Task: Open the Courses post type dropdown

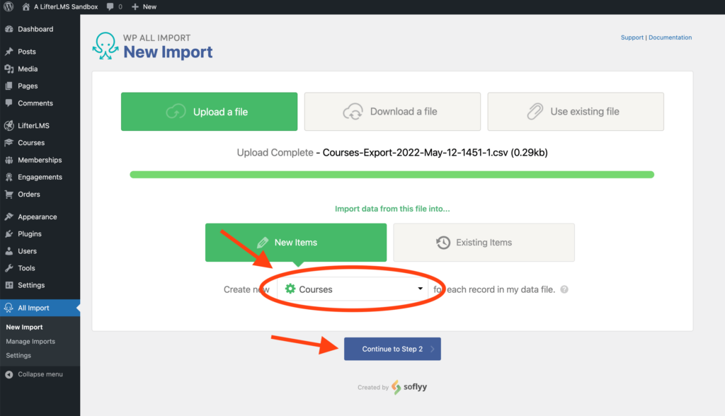Action: (353, 289)
